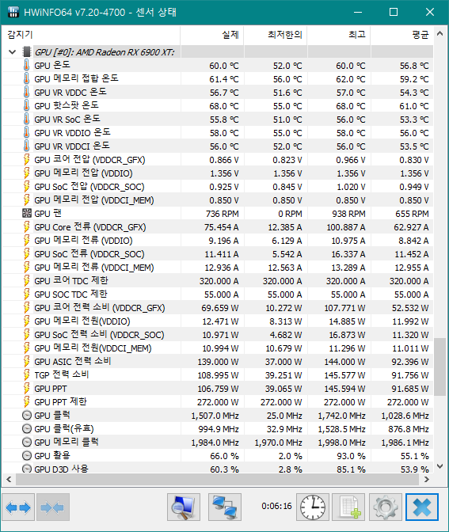Select the GPU VR VDDC 온도 row
This screenshot has height=532, width=449.
[x=218, y=93]
